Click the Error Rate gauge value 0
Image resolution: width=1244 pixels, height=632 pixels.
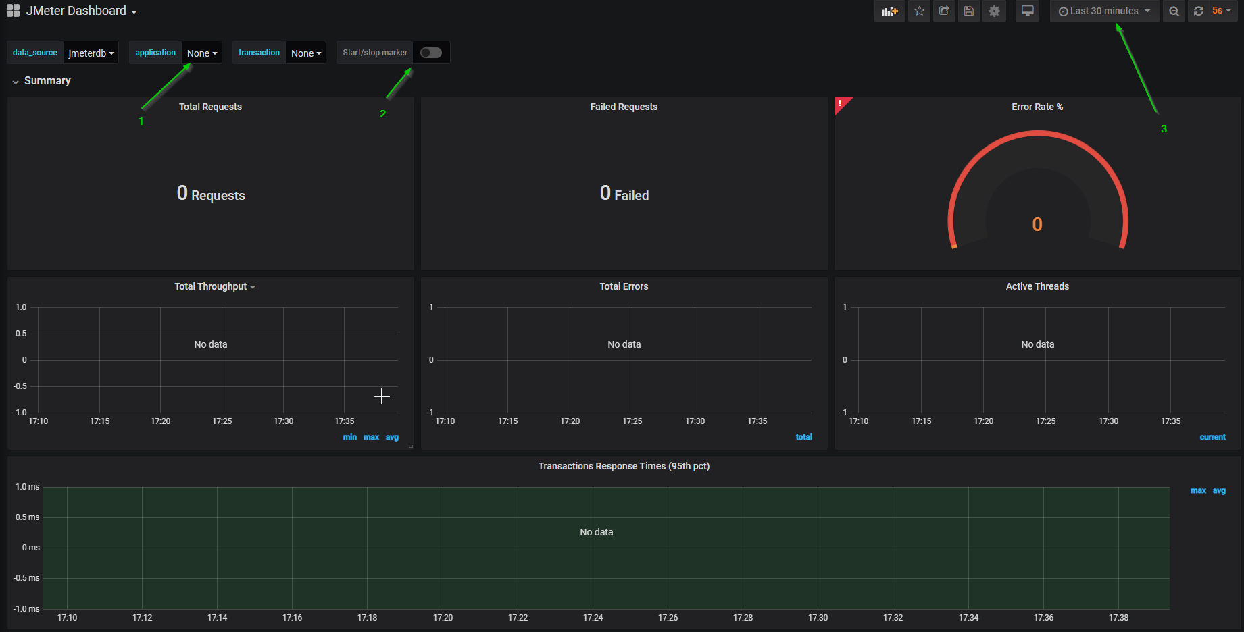coord(1037,224)
